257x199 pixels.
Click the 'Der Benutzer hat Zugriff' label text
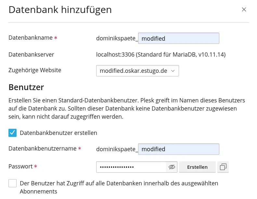tap(119, 183)
